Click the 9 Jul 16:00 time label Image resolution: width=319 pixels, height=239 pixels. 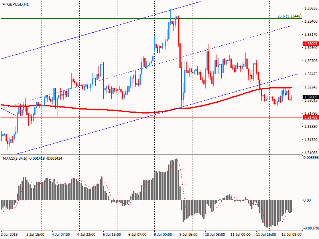click(188, 234)
